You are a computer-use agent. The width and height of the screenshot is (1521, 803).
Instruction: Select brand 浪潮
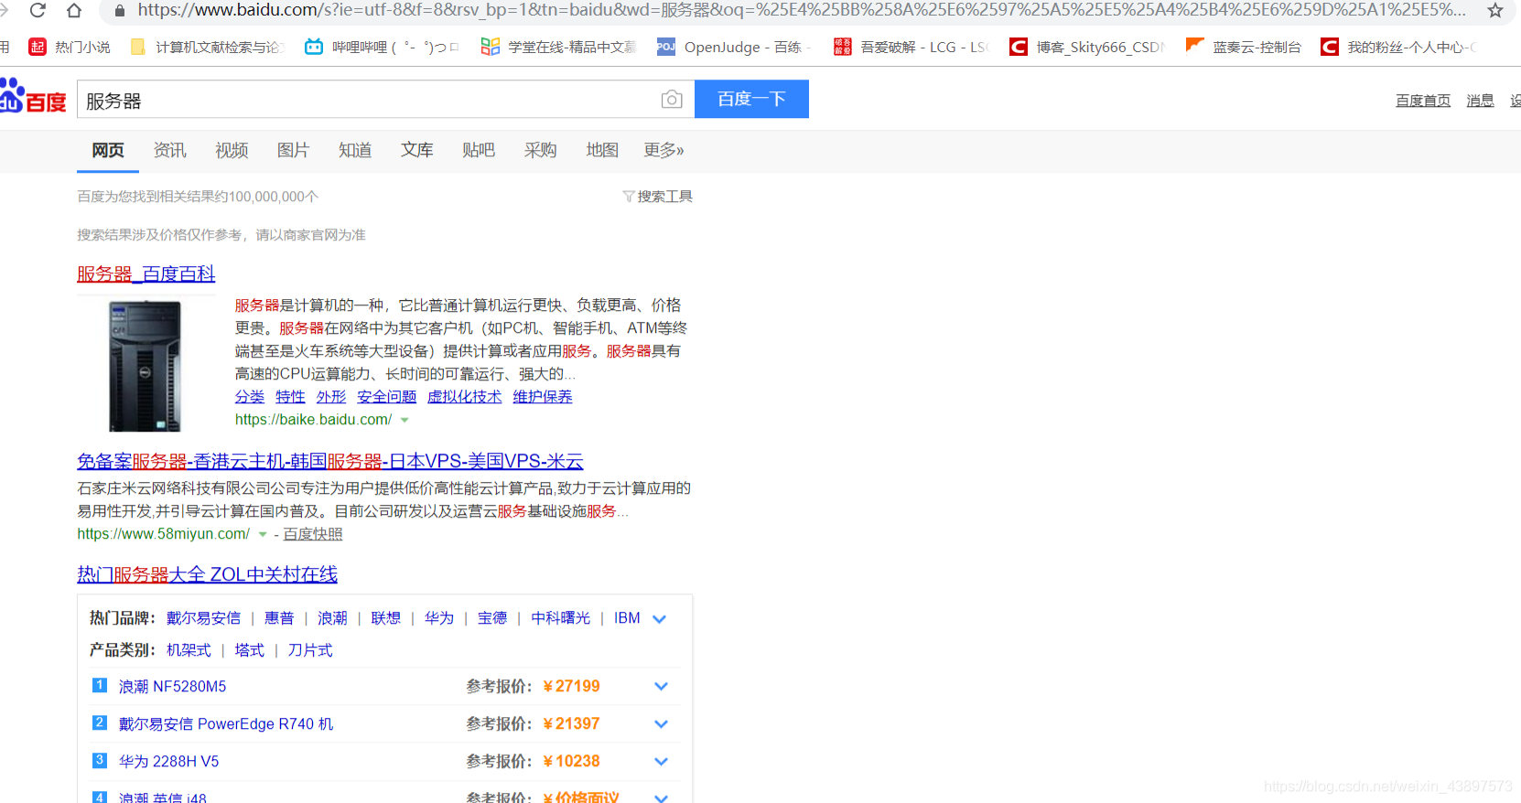(x=332, y=618)
